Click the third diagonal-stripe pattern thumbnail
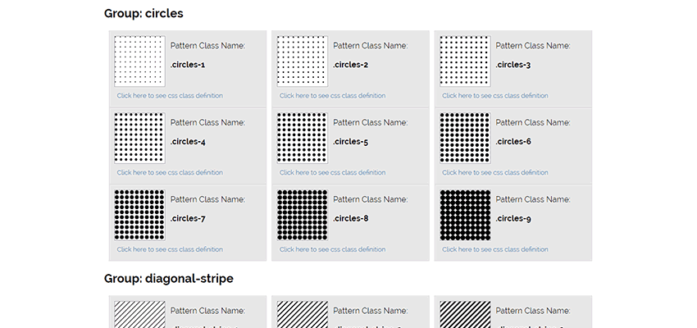Viewport: 697px width, 328px height. point(465,314)
